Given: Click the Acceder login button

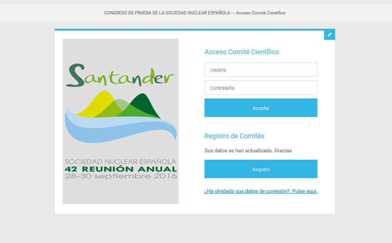Looking at the screenshot, I should 261,108.
